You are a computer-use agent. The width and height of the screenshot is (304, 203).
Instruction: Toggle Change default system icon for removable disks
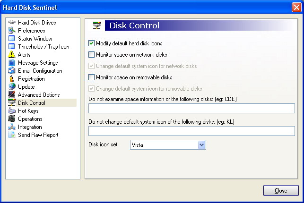pos(92,89)
